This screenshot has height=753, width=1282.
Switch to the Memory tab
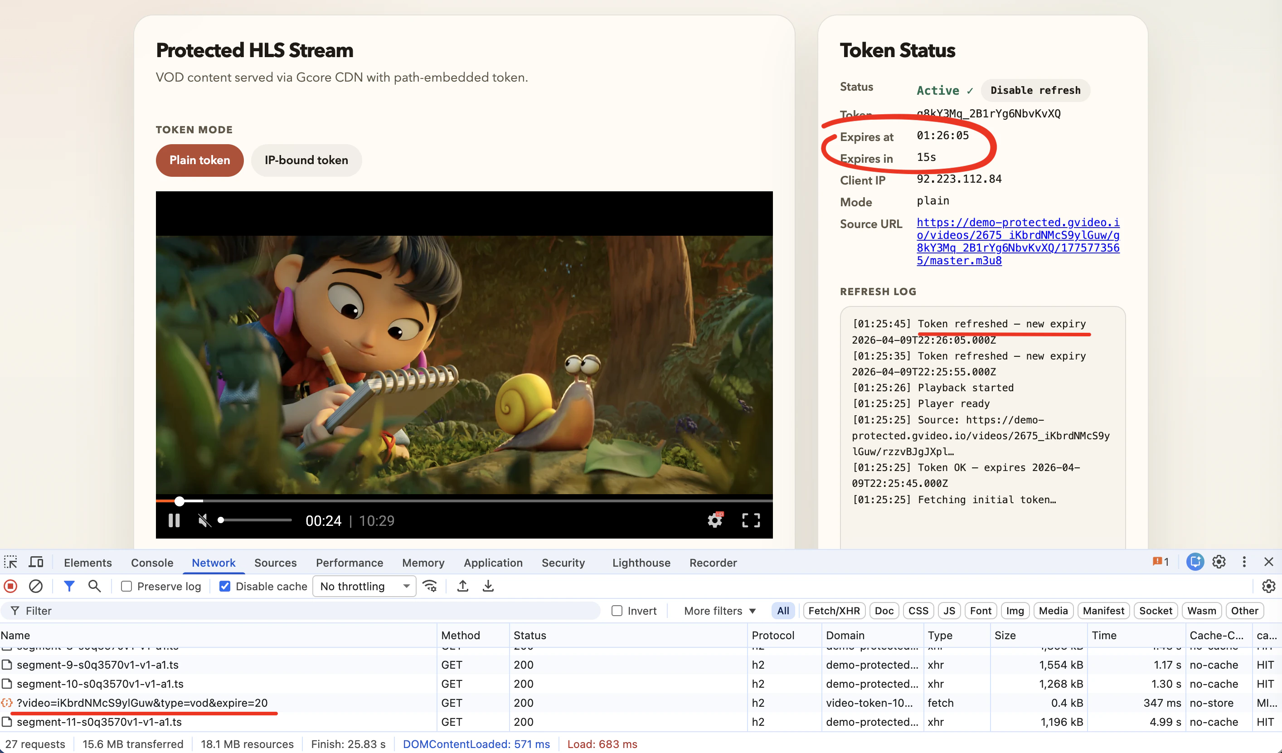click(x=423, y=563)
